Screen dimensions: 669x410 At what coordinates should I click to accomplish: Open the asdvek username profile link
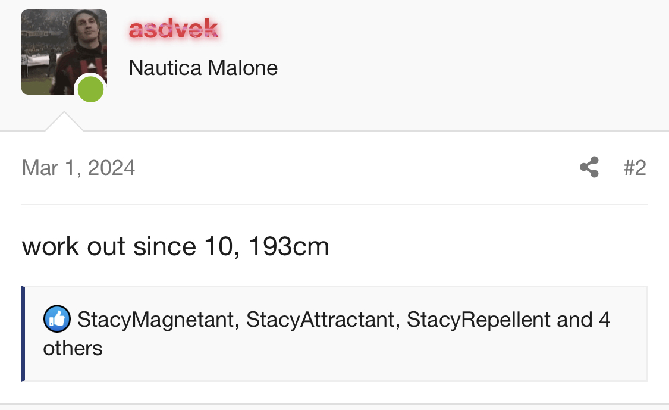pyautogui.click(x=174, y=29)
